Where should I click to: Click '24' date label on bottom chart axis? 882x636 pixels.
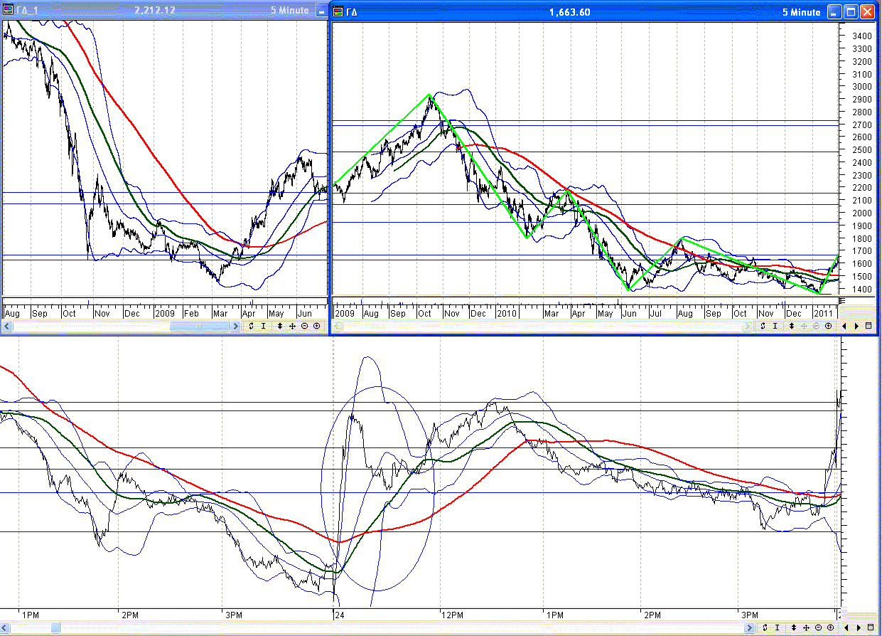[x=338, y=614]
